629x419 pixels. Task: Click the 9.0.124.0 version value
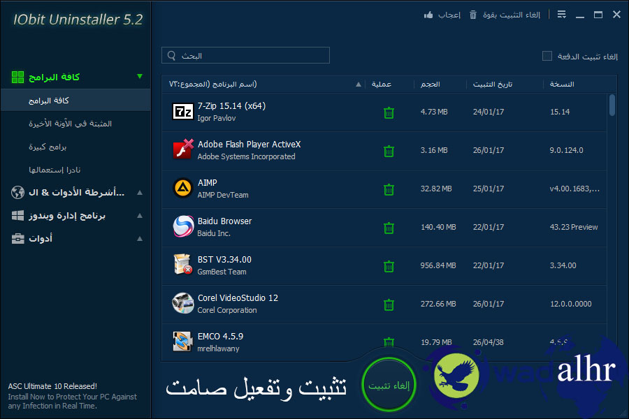[x=566, y=150]
